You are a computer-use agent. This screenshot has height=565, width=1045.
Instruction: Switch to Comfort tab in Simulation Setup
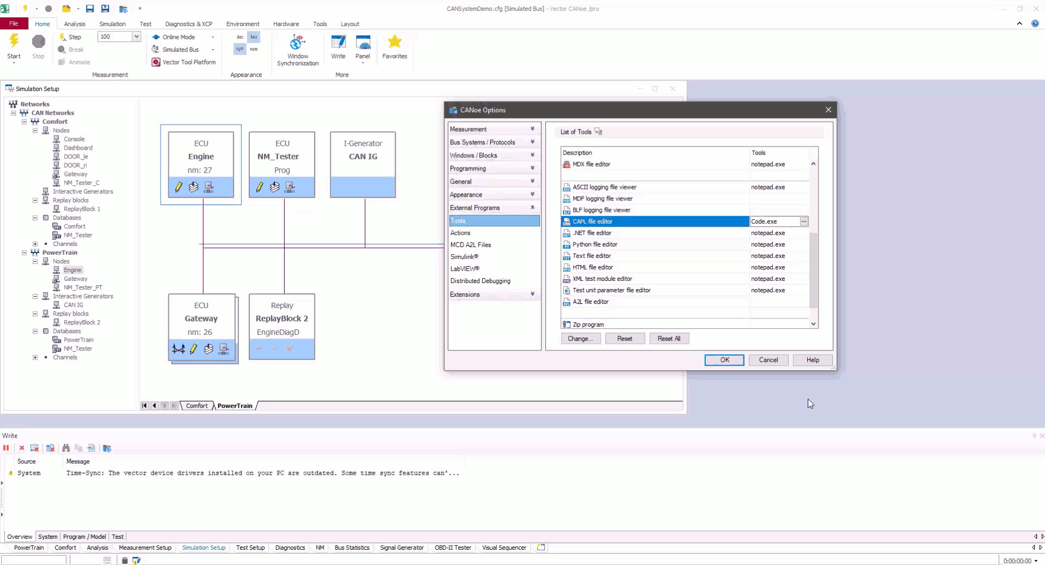pos(196,406)
